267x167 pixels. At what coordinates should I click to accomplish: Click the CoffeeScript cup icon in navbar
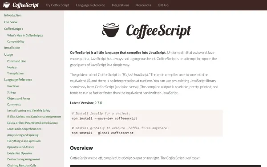click(7, 5)
